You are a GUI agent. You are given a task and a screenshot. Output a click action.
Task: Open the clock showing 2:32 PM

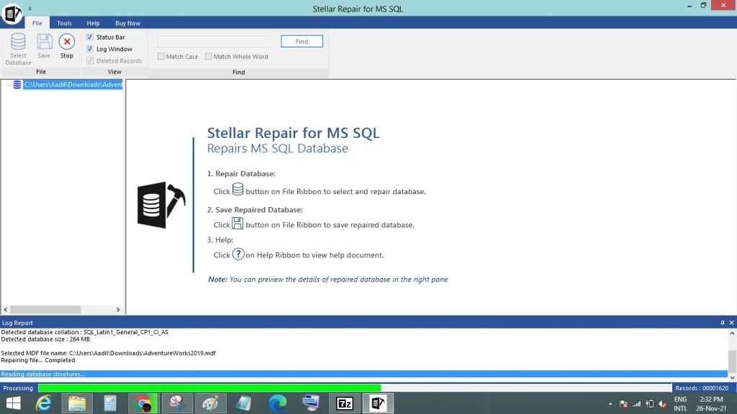tap(711, 404)
